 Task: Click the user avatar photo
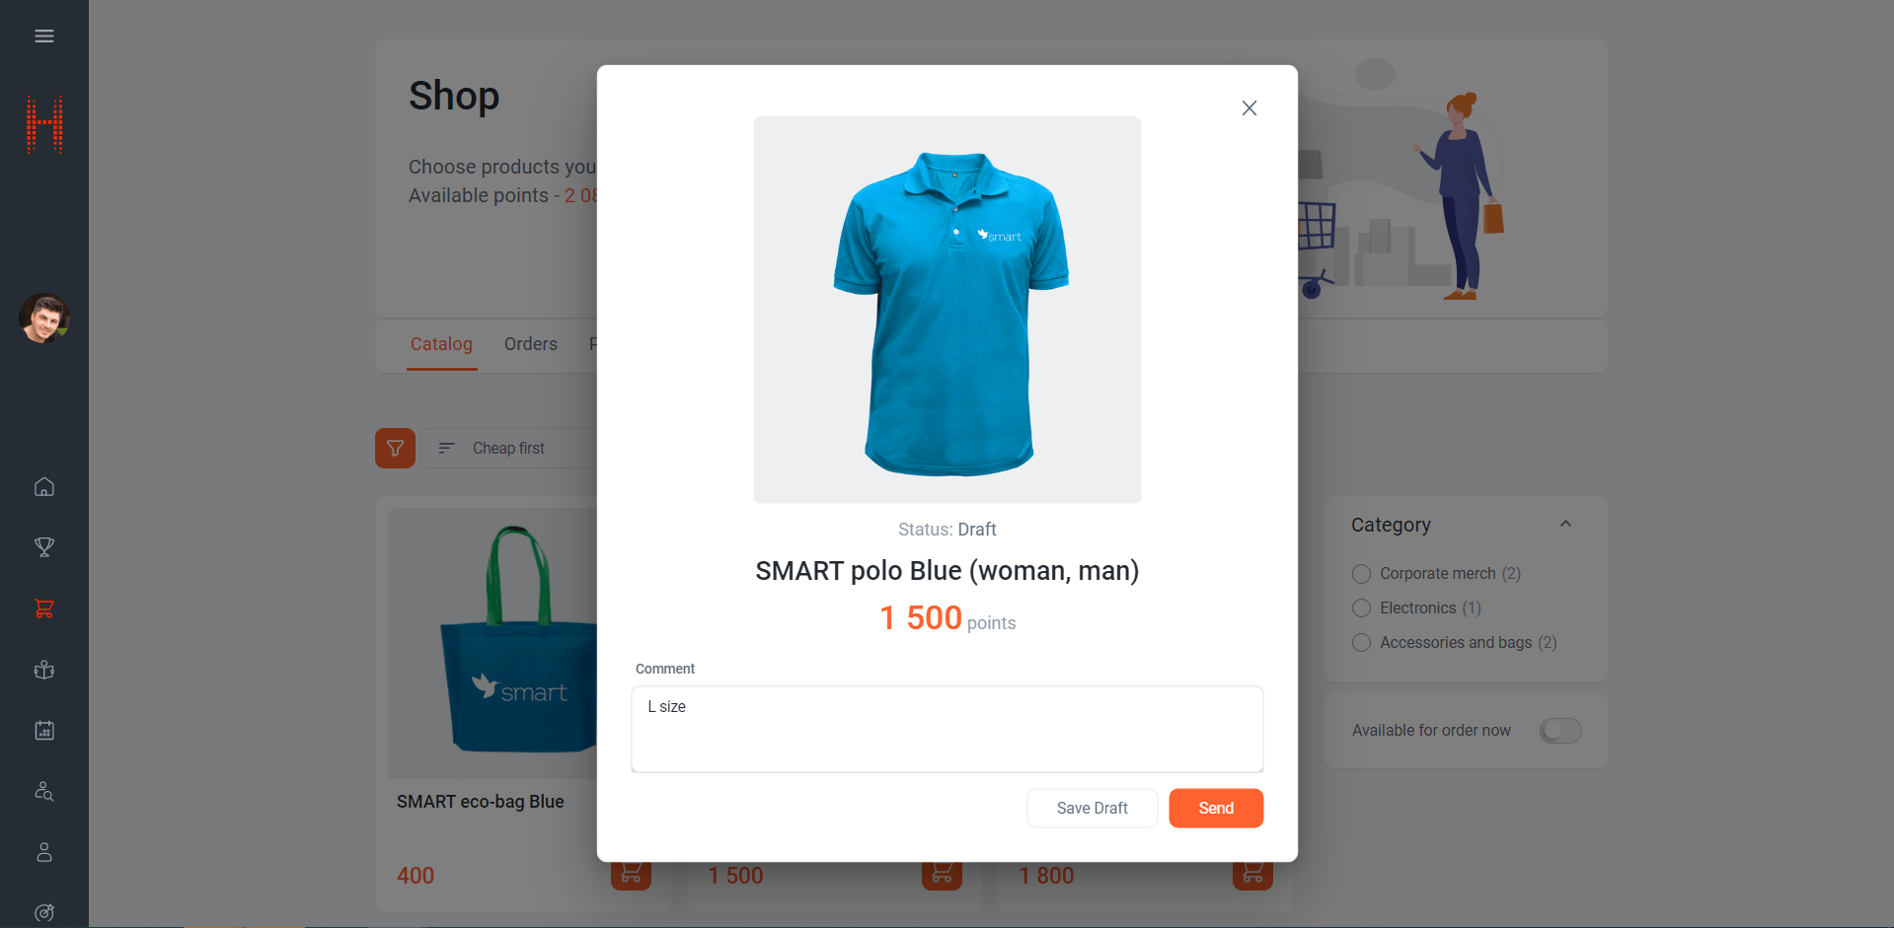(x=44, y=318)
